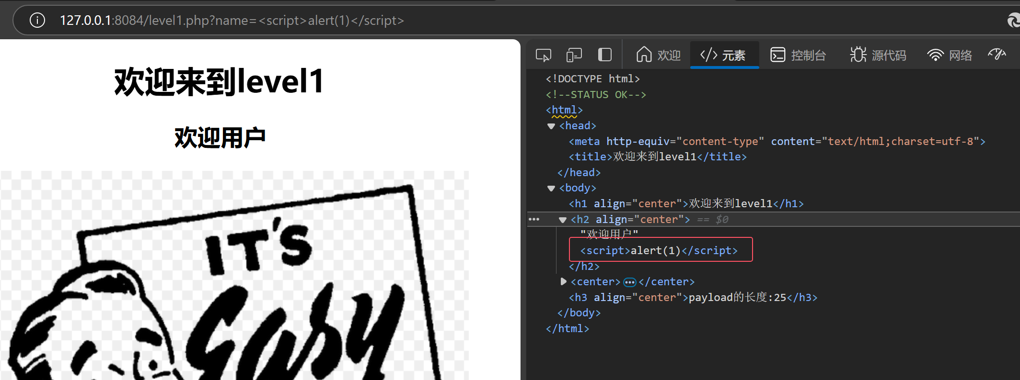Click the 欢迎用户 page subheading
1020x380 pixels.
click(220, 138)
